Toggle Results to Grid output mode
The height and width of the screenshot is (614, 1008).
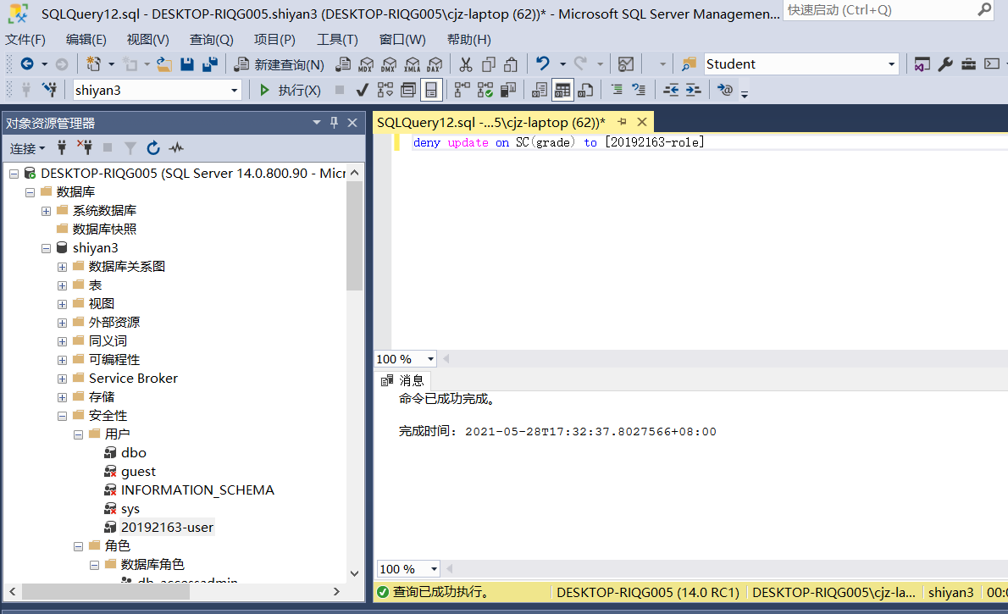point(562,90)
